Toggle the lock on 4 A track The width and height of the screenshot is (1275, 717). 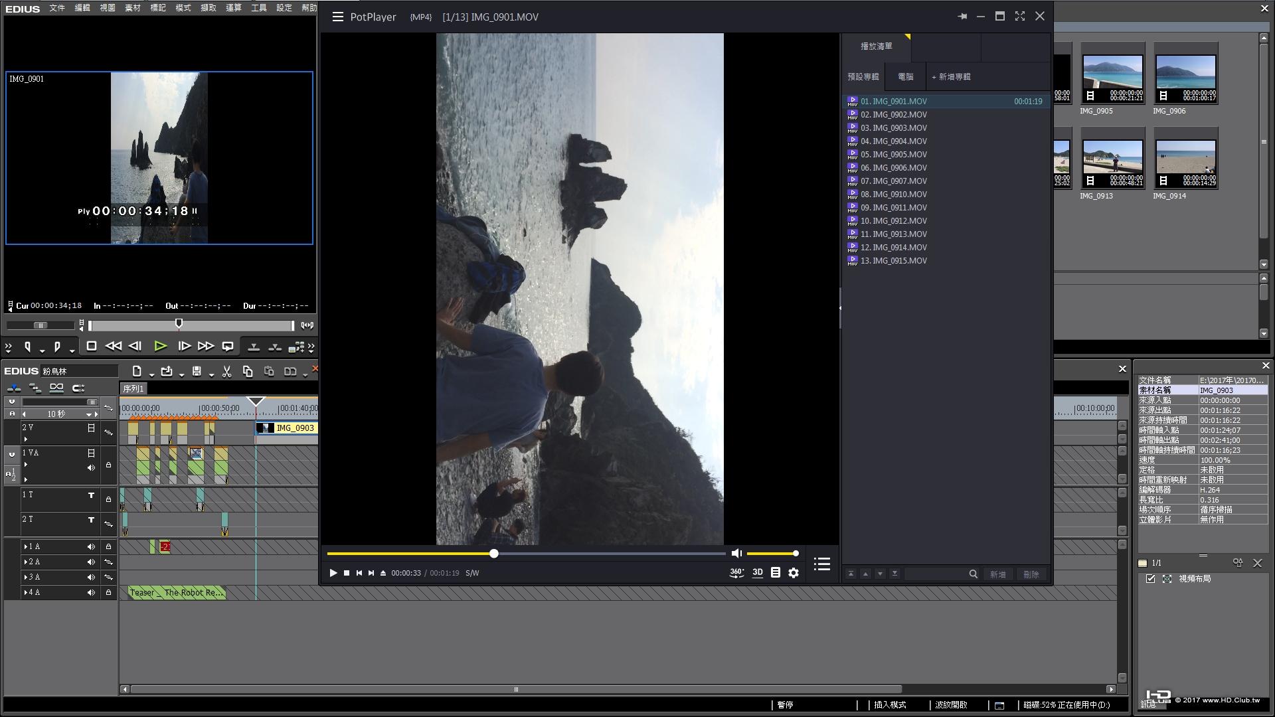108,592
